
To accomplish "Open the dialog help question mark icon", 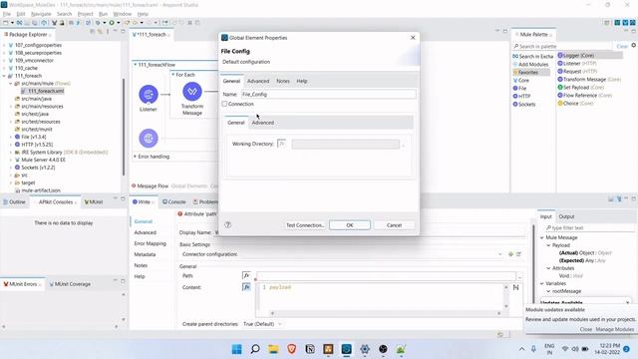I will click(x=228, y=224).
